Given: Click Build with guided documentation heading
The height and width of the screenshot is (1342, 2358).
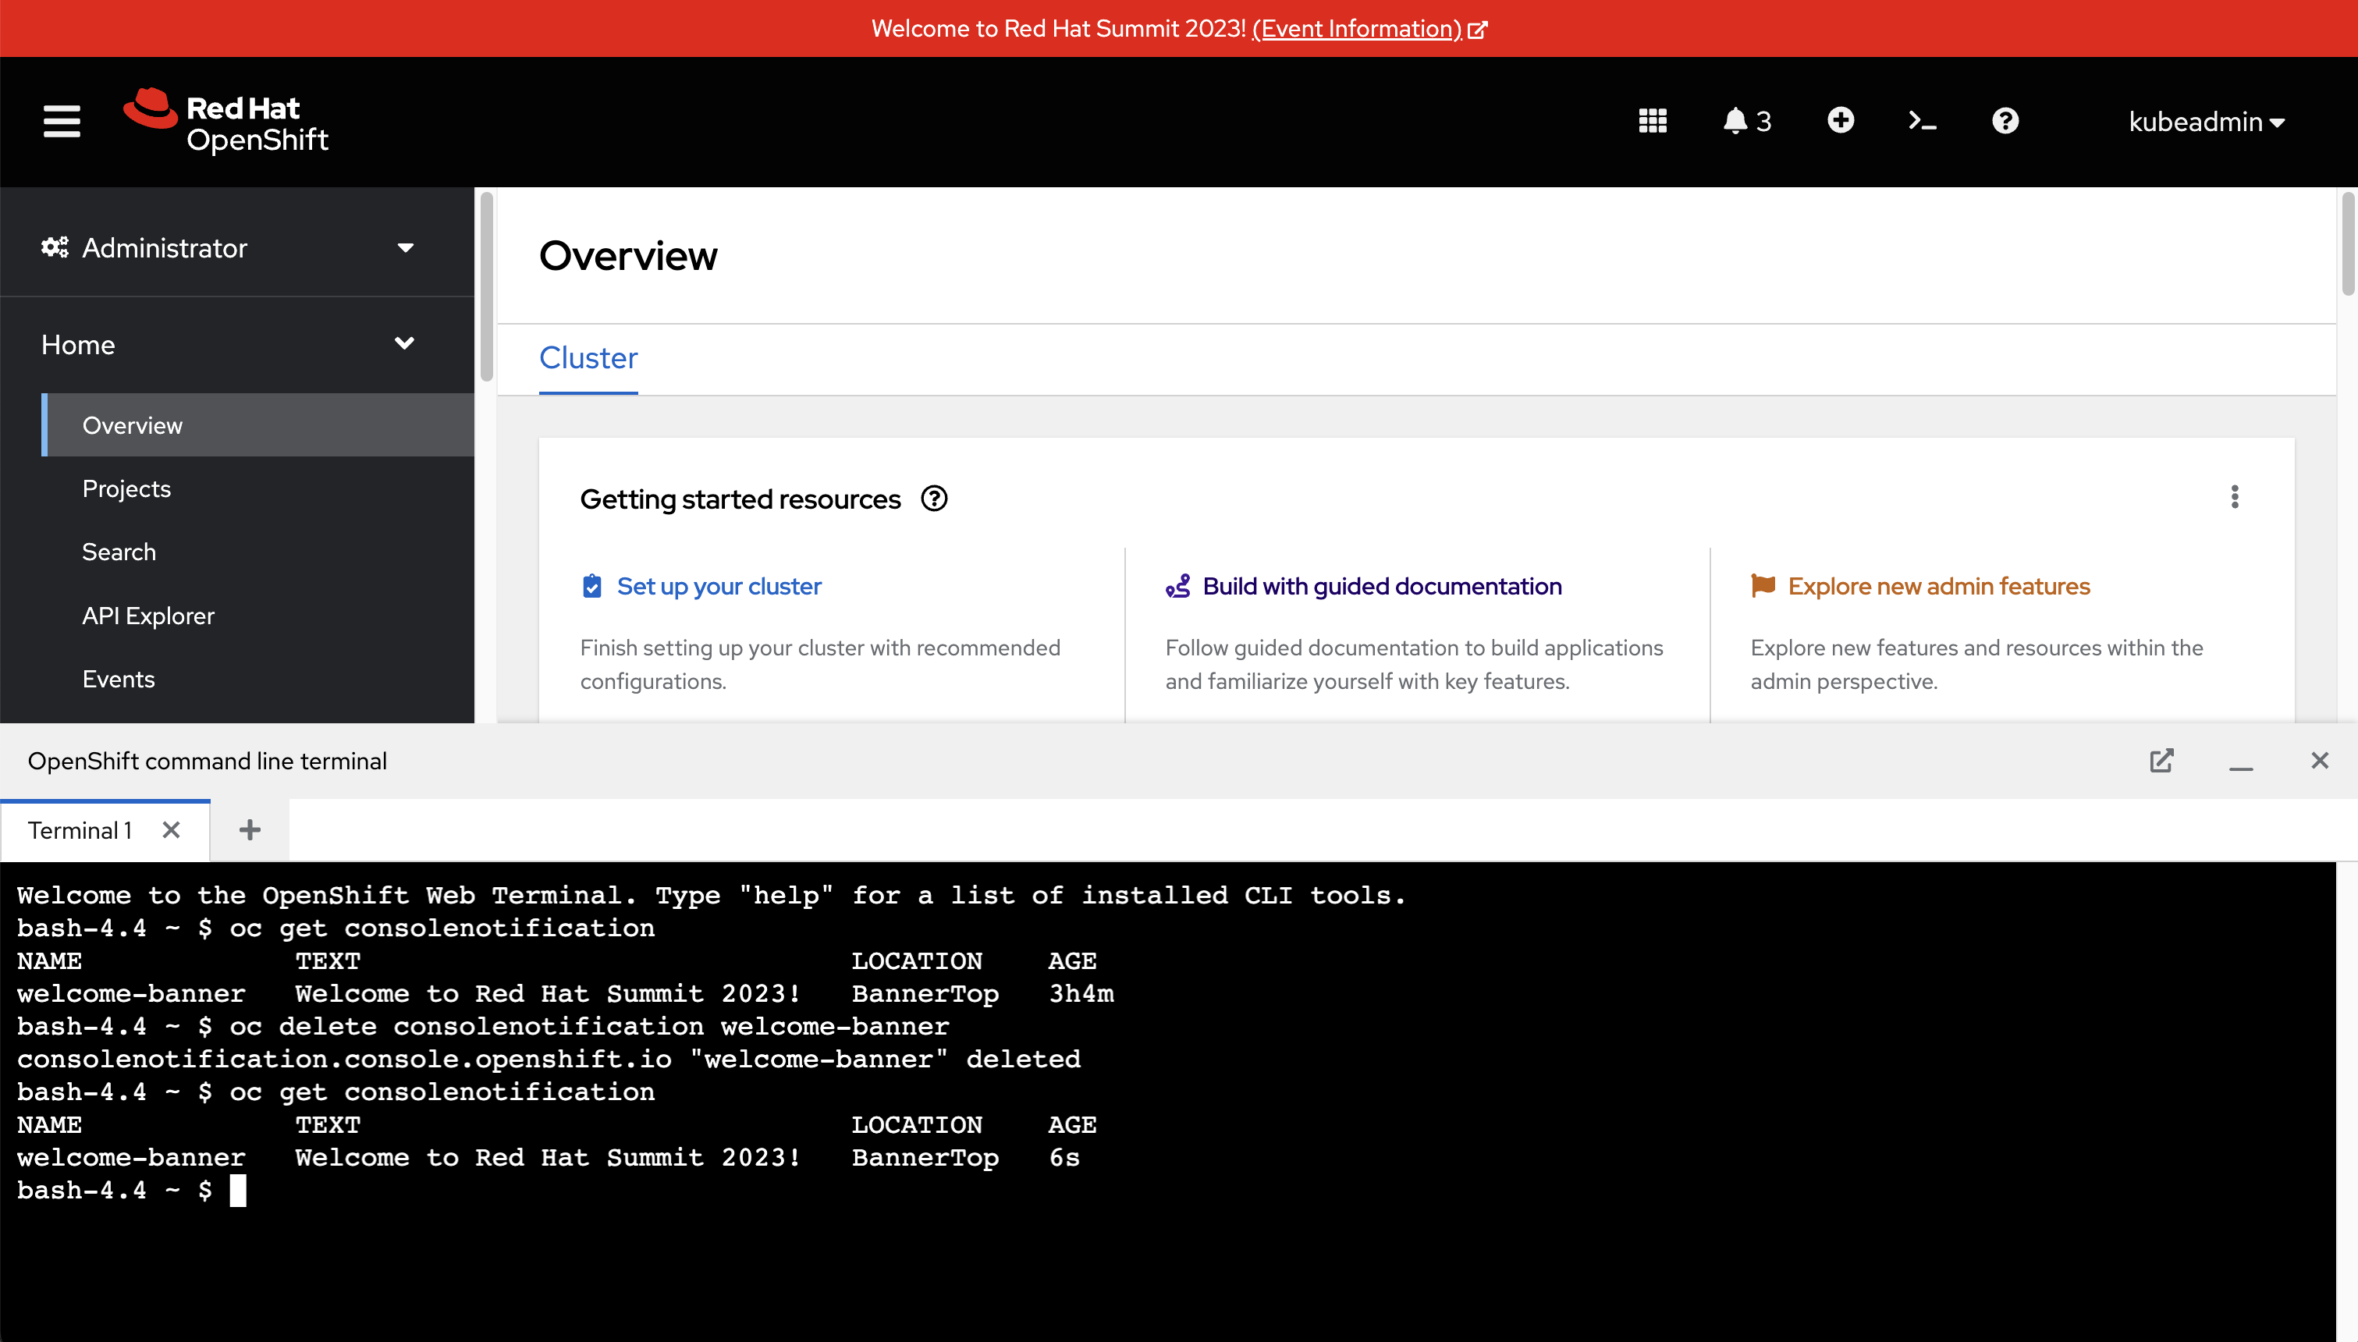Looking at the screenshot, I should [1381, 586].
